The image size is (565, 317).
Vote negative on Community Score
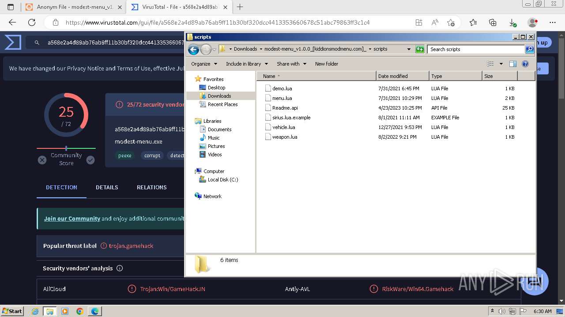pyautogui.click(x=42, y=160)
